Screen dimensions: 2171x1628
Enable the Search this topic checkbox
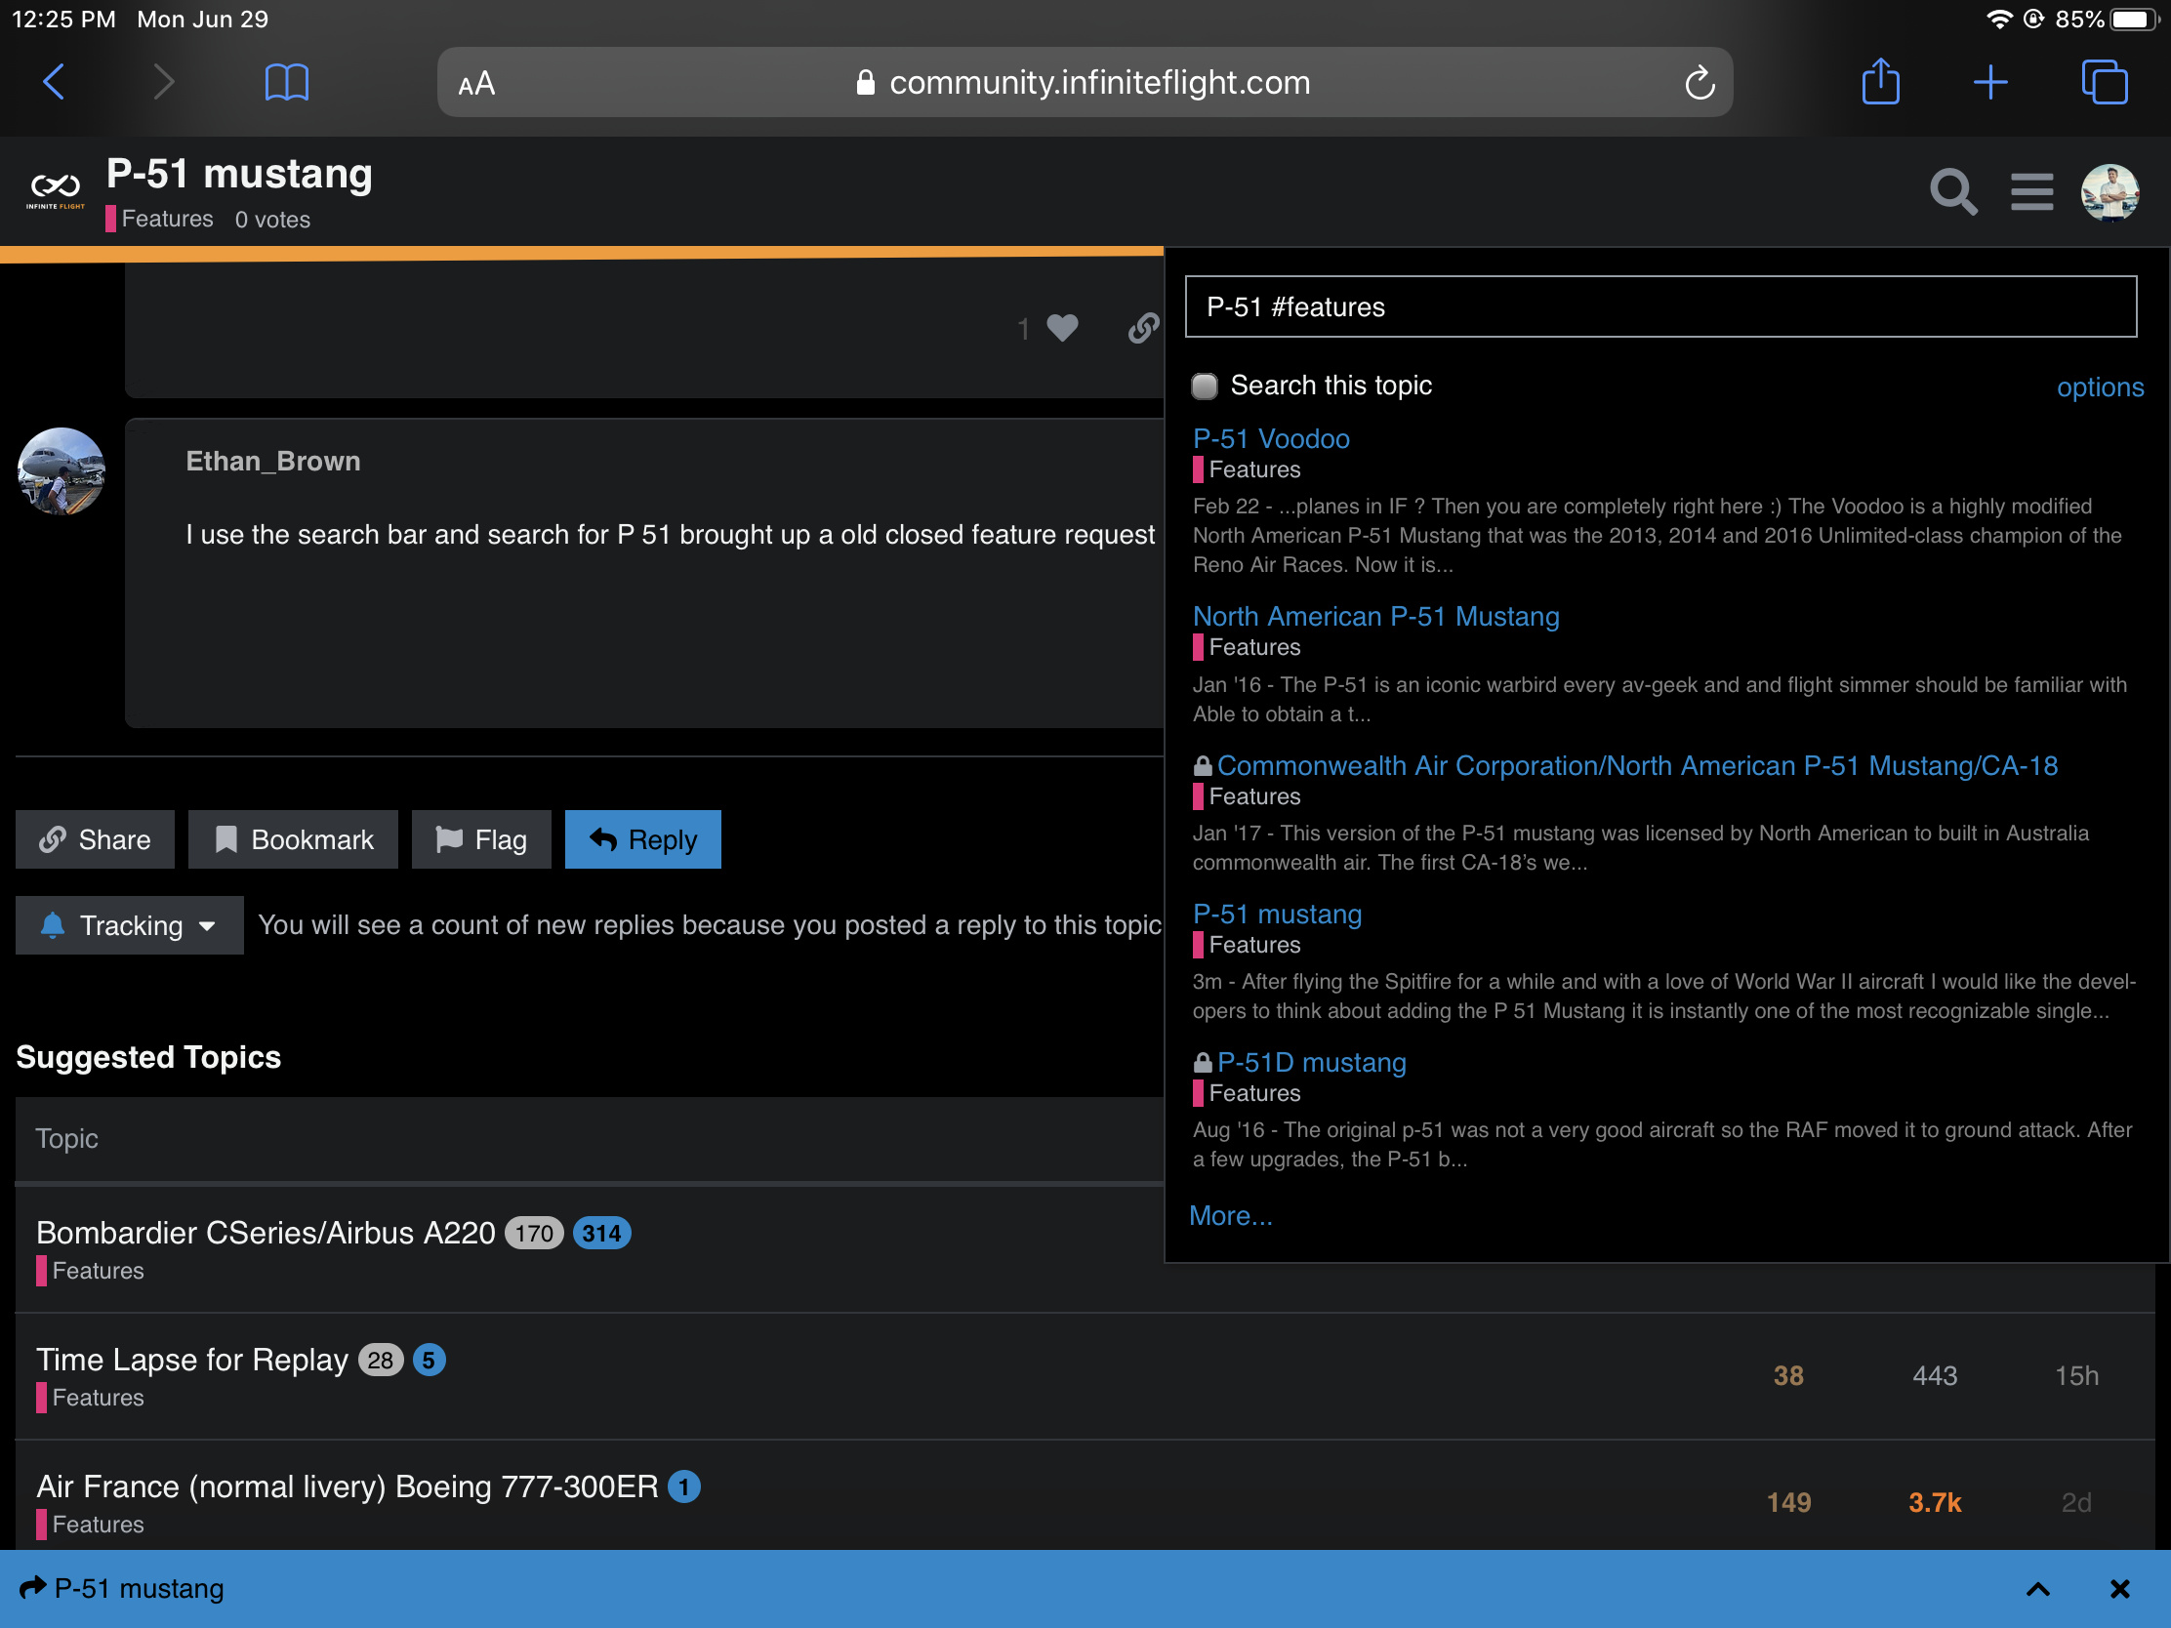click(1205, 386)
